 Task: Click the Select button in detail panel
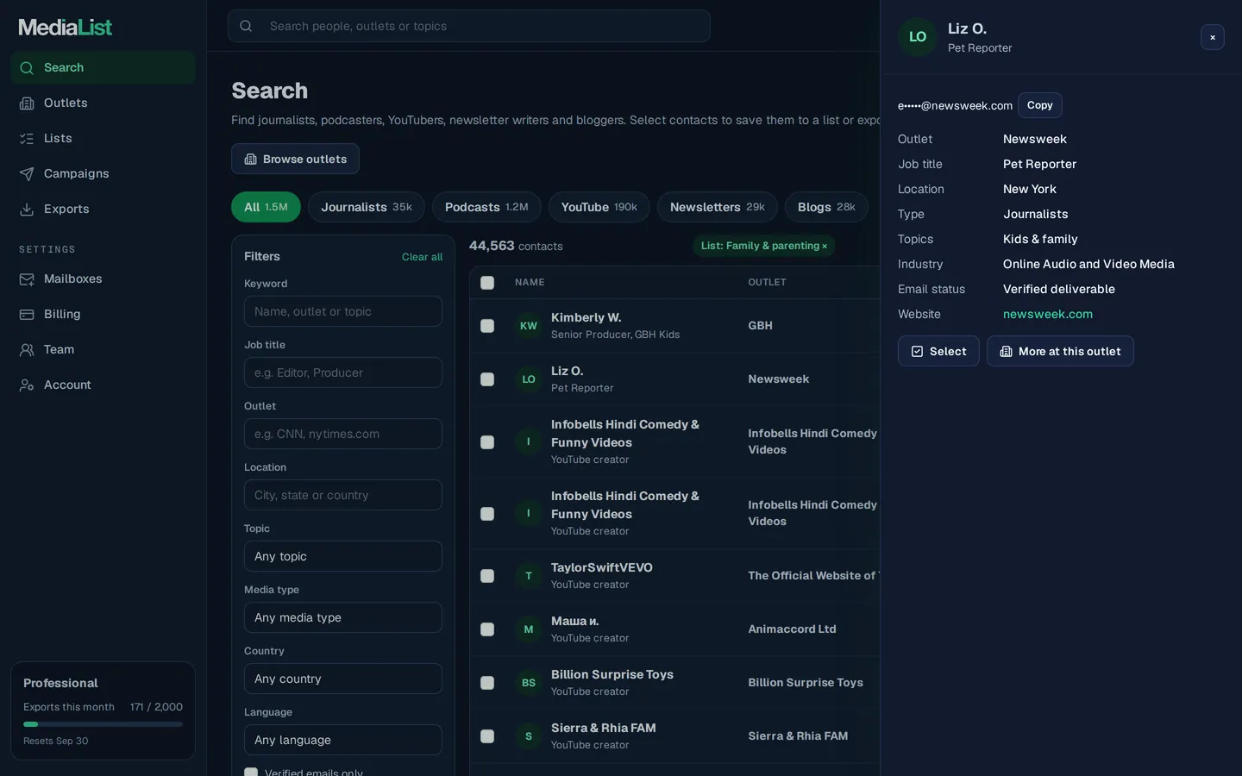pos(938,351)
